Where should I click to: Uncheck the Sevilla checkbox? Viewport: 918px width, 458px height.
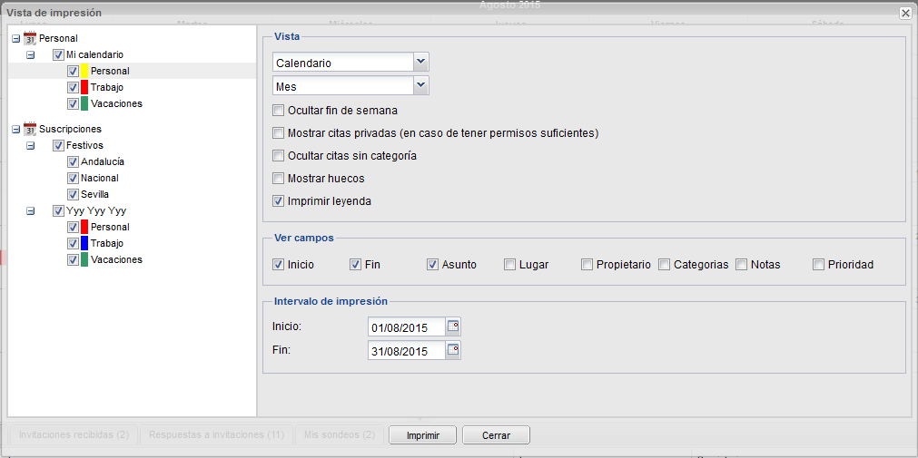pyautogui.click(x=73, y=195)
